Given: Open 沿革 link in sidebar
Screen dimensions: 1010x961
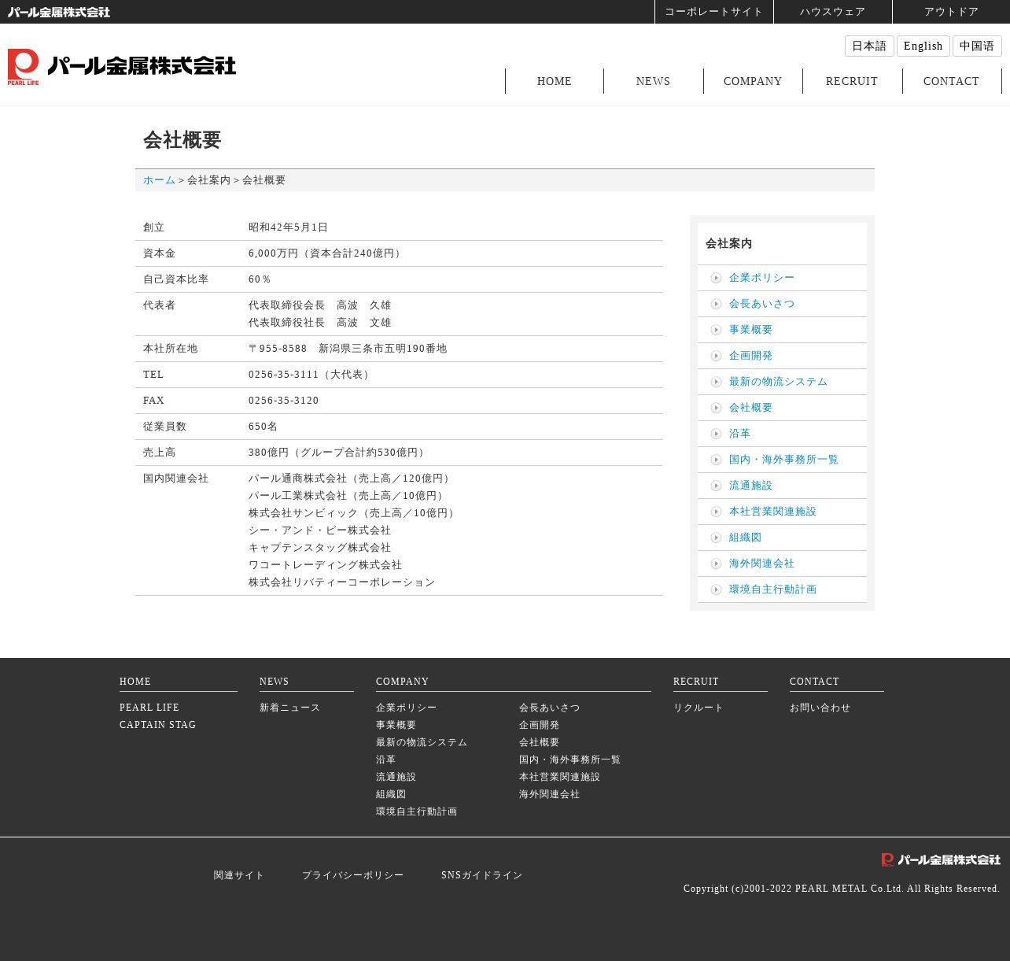Looking at the screenshot, I should point(740,434).
